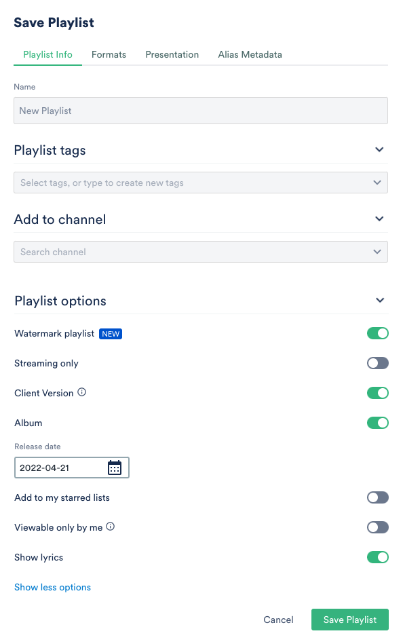Open the tags selection dropdown
This screenshot has height=644, width=403.
(x=201, y=182)
